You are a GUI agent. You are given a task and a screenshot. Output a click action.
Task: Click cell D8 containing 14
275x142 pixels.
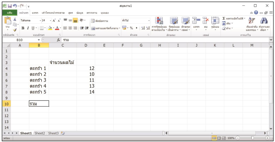86,92
